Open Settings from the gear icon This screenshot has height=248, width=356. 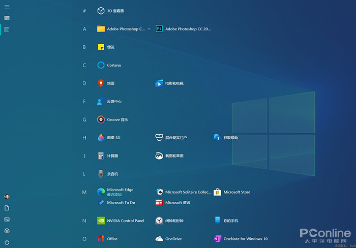tap(7, 231)
